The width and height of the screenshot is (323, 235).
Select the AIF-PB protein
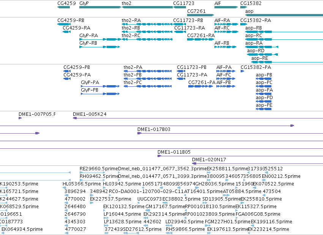224,82
